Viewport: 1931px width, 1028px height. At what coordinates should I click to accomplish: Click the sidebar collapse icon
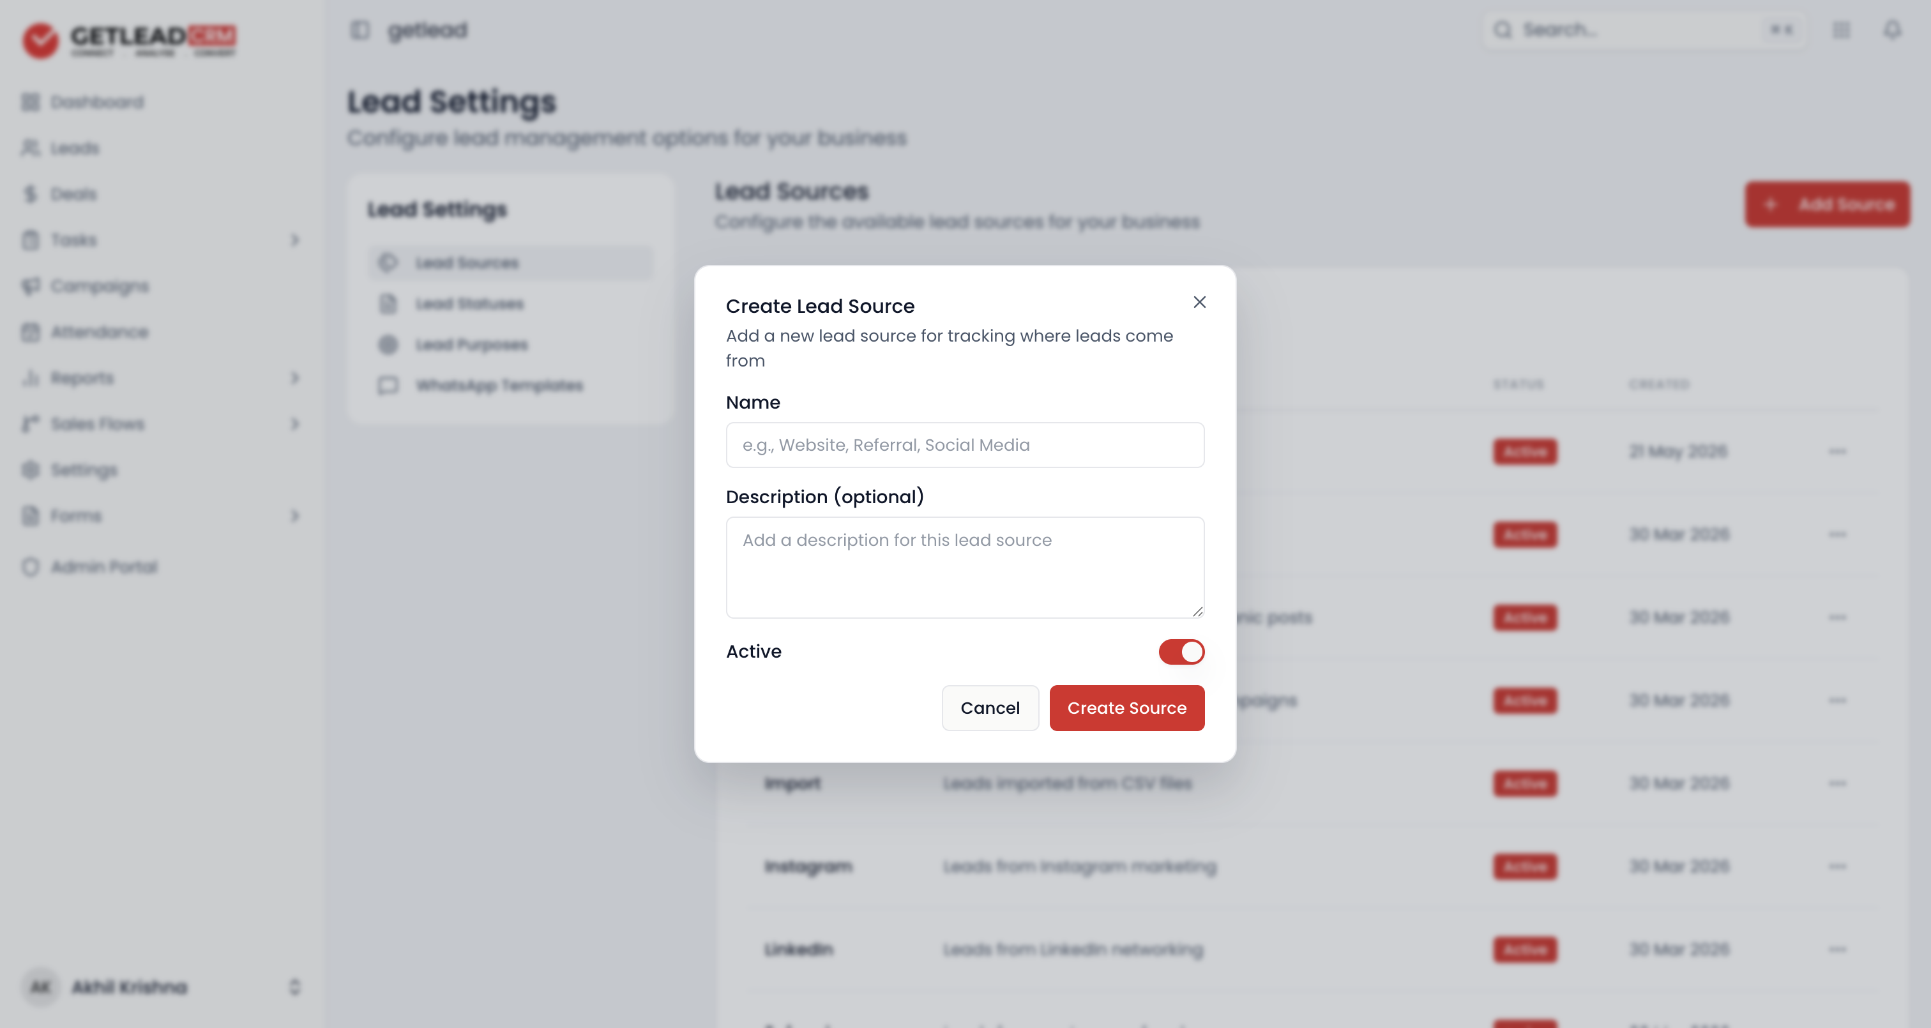click(x=360, y=30)
